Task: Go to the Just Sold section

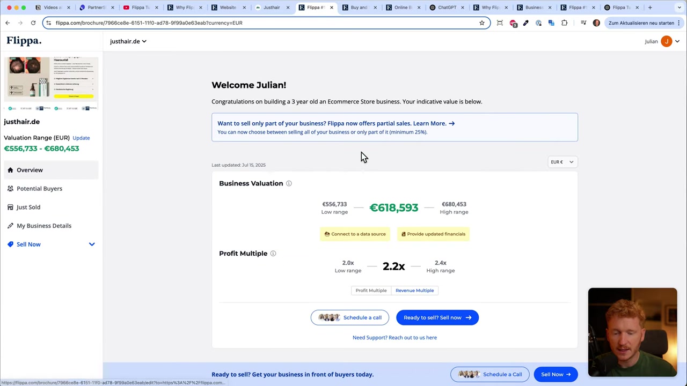Action: (x=28, y=207)
